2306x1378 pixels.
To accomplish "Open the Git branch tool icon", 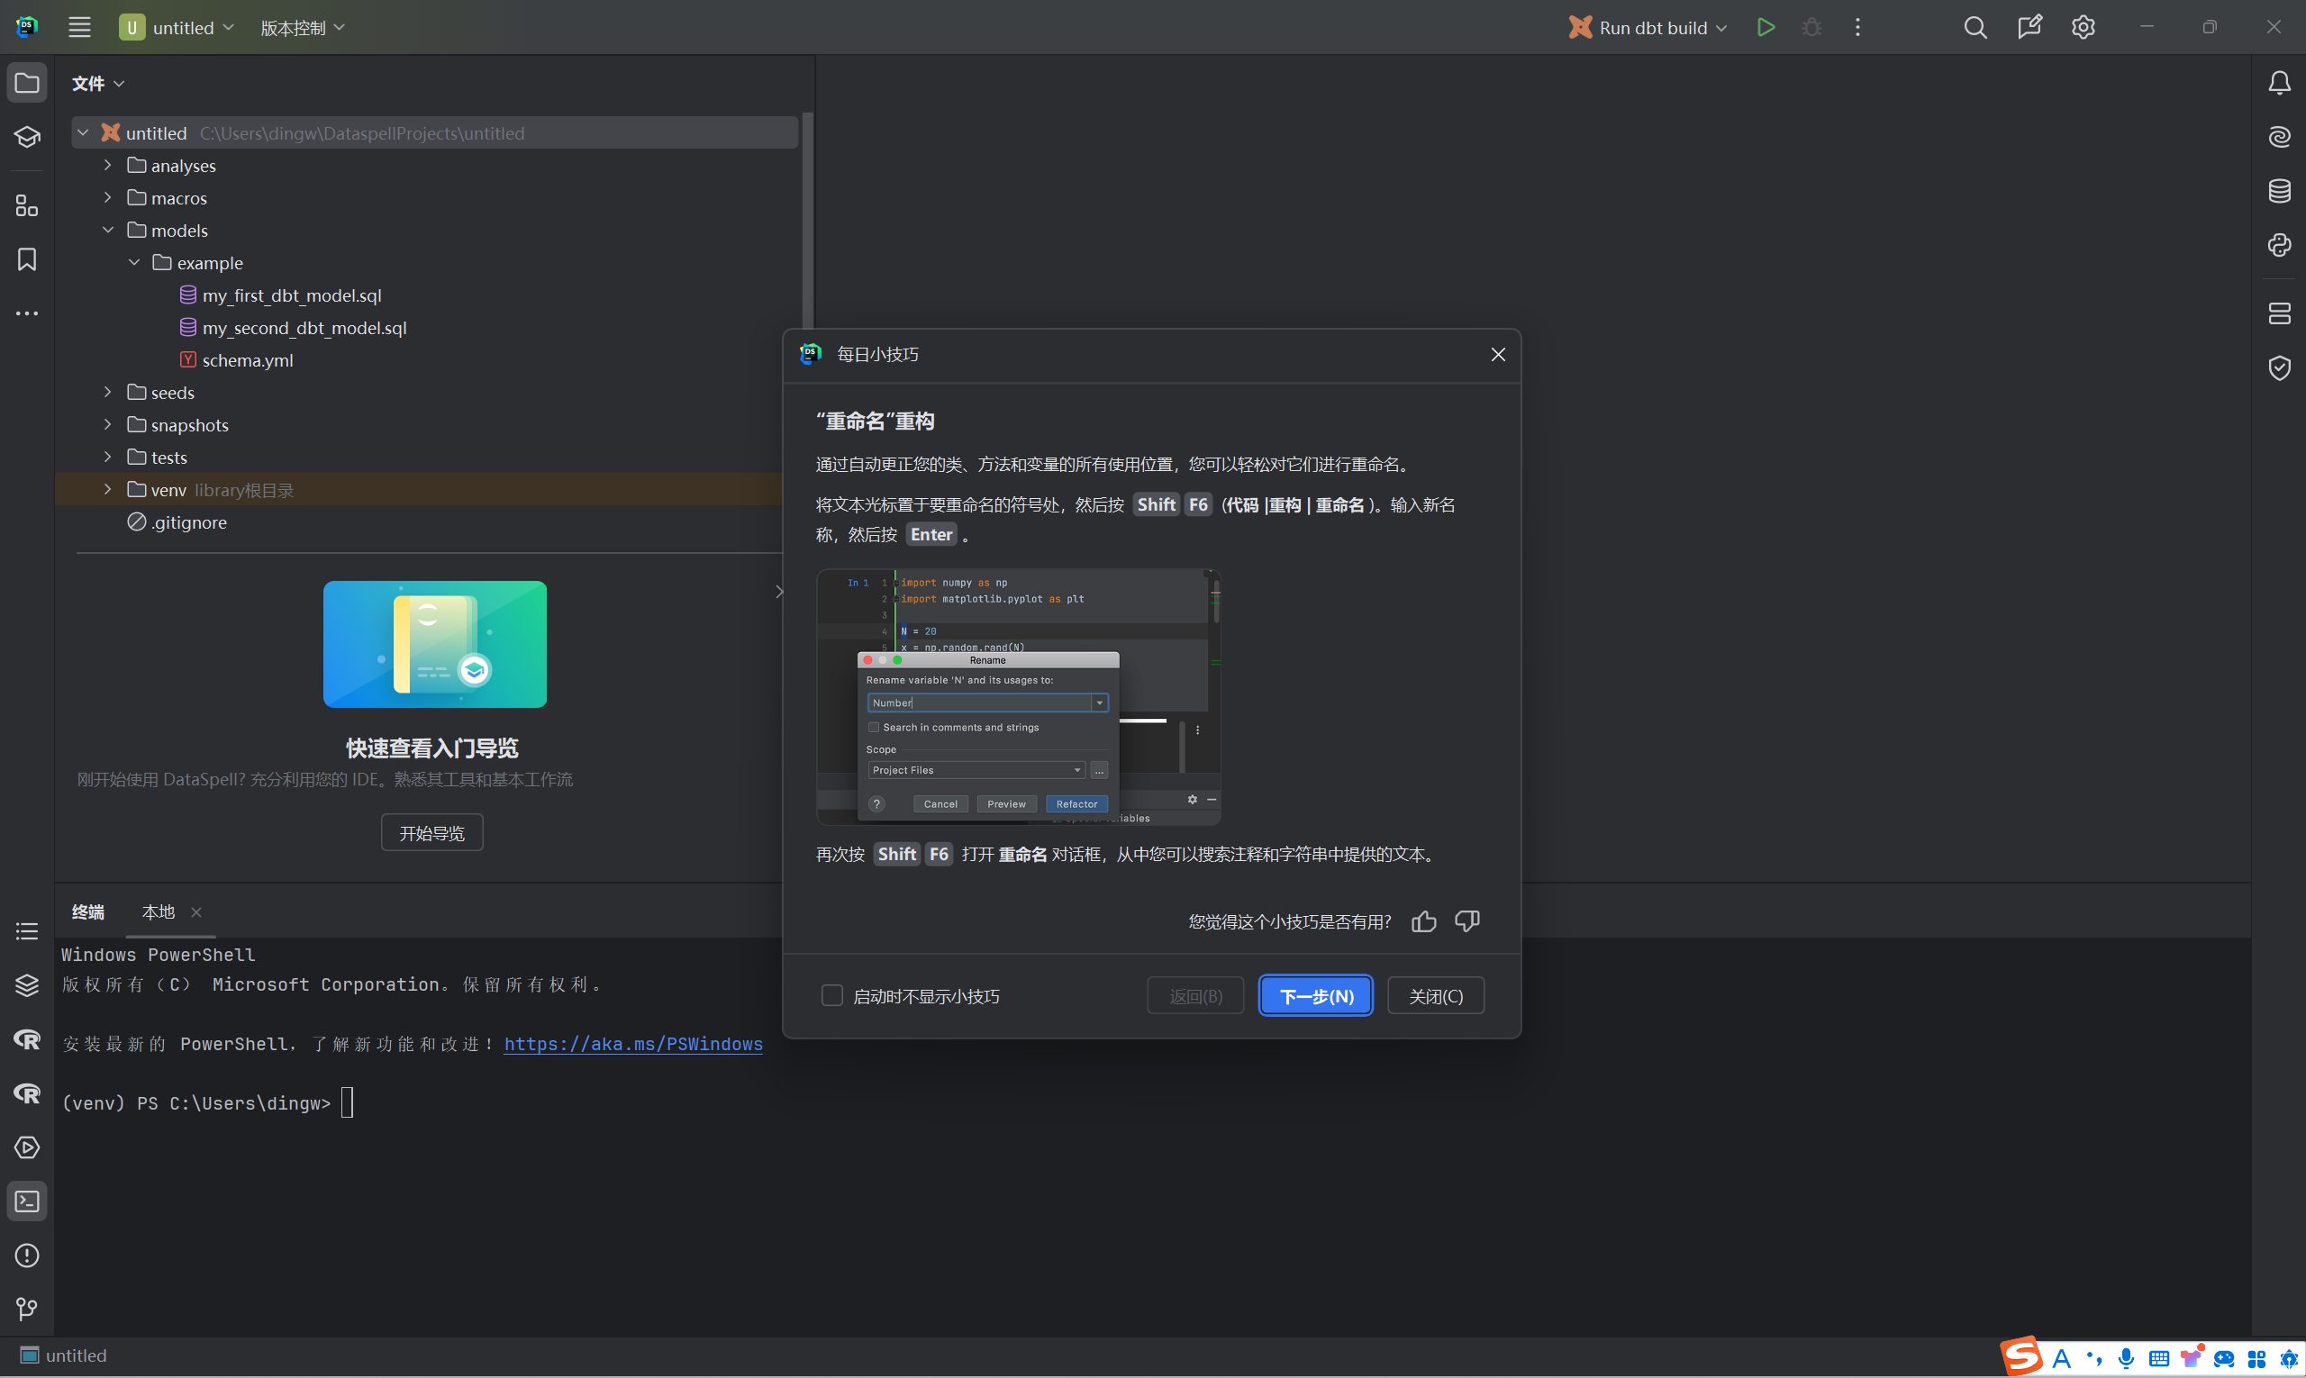I will point(27,1310).
